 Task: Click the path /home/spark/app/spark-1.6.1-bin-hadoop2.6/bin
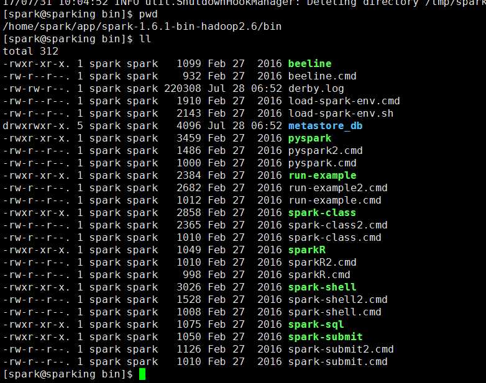(142, 27)
